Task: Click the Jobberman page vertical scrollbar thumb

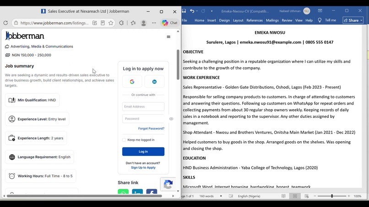Action: [178, 64]
